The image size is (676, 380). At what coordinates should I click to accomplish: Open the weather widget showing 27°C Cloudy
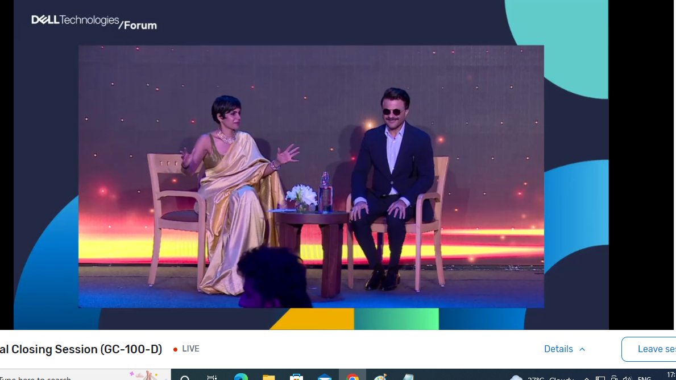pyautogui.click(x=542, y=378)
